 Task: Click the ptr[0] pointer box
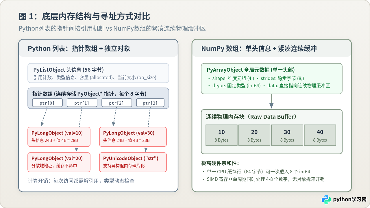tap(47, 103)
